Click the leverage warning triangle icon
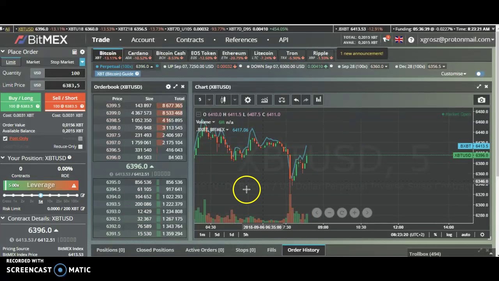The image size is (499, 281). (x=74, y=185)
